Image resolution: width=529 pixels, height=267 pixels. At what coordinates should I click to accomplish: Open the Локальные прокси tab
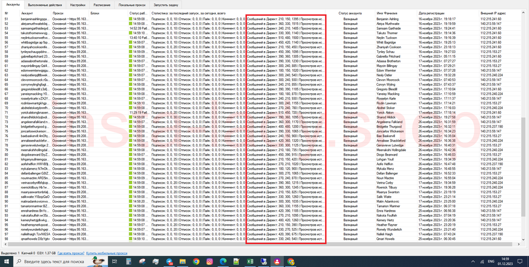point(131,5)
